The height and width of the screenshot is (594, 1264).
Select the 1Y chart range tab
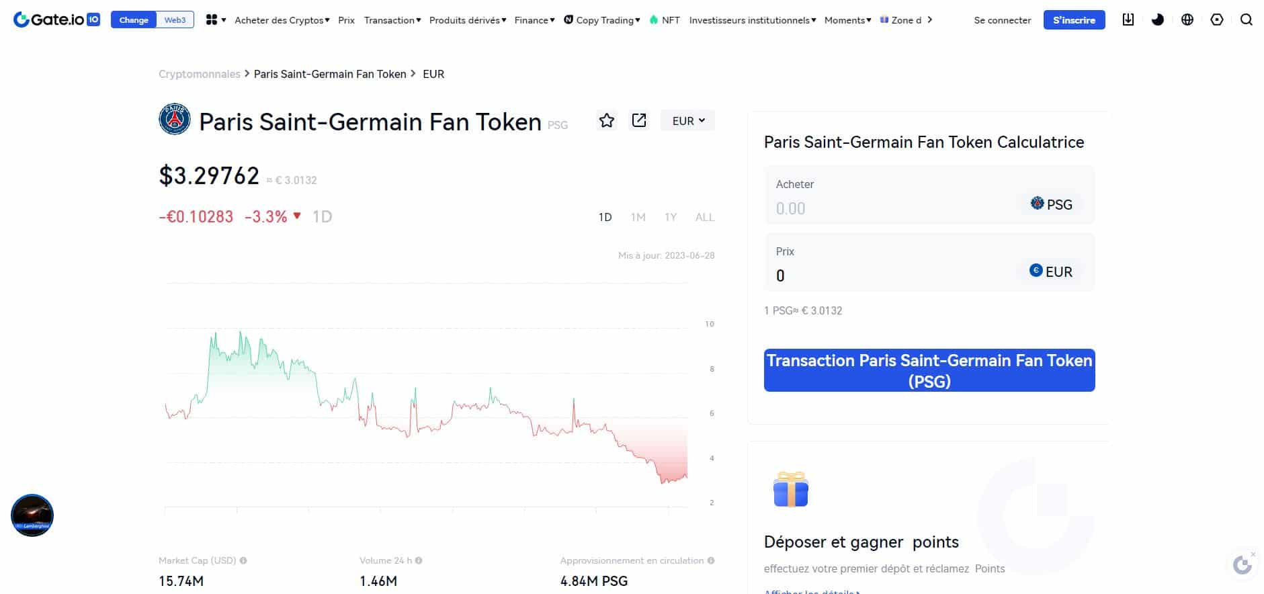[x=670, y=217]
